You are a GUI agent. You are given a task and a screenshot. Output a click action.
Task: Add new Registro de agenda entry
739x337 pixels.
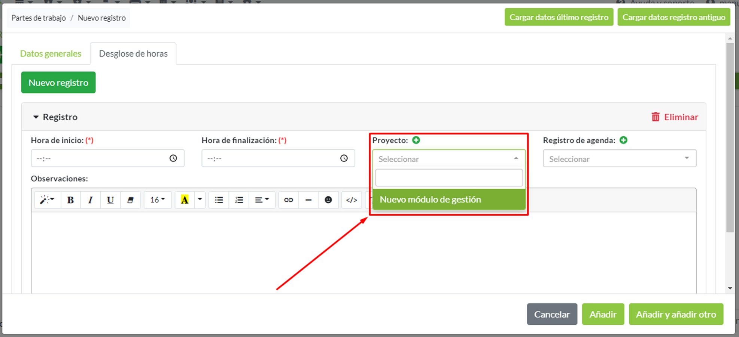coord(623,140)
